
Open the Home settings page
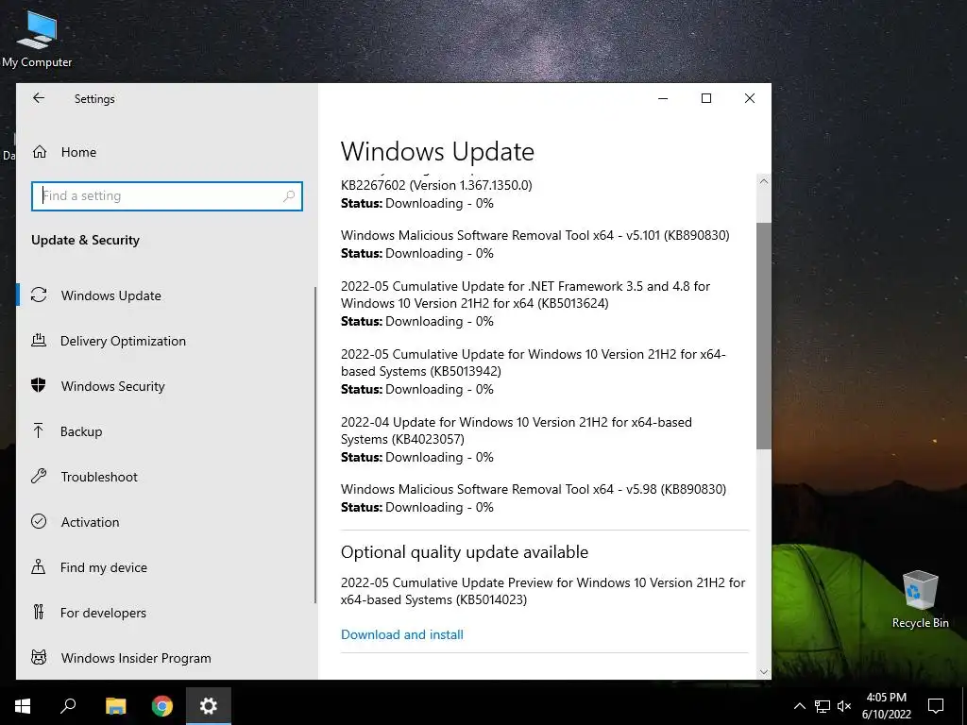[166, 152]
